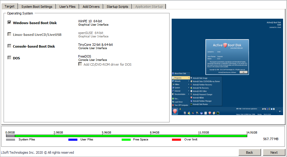Click the 'Operating System' group heading
287x157 pixels.
[20, 13]
